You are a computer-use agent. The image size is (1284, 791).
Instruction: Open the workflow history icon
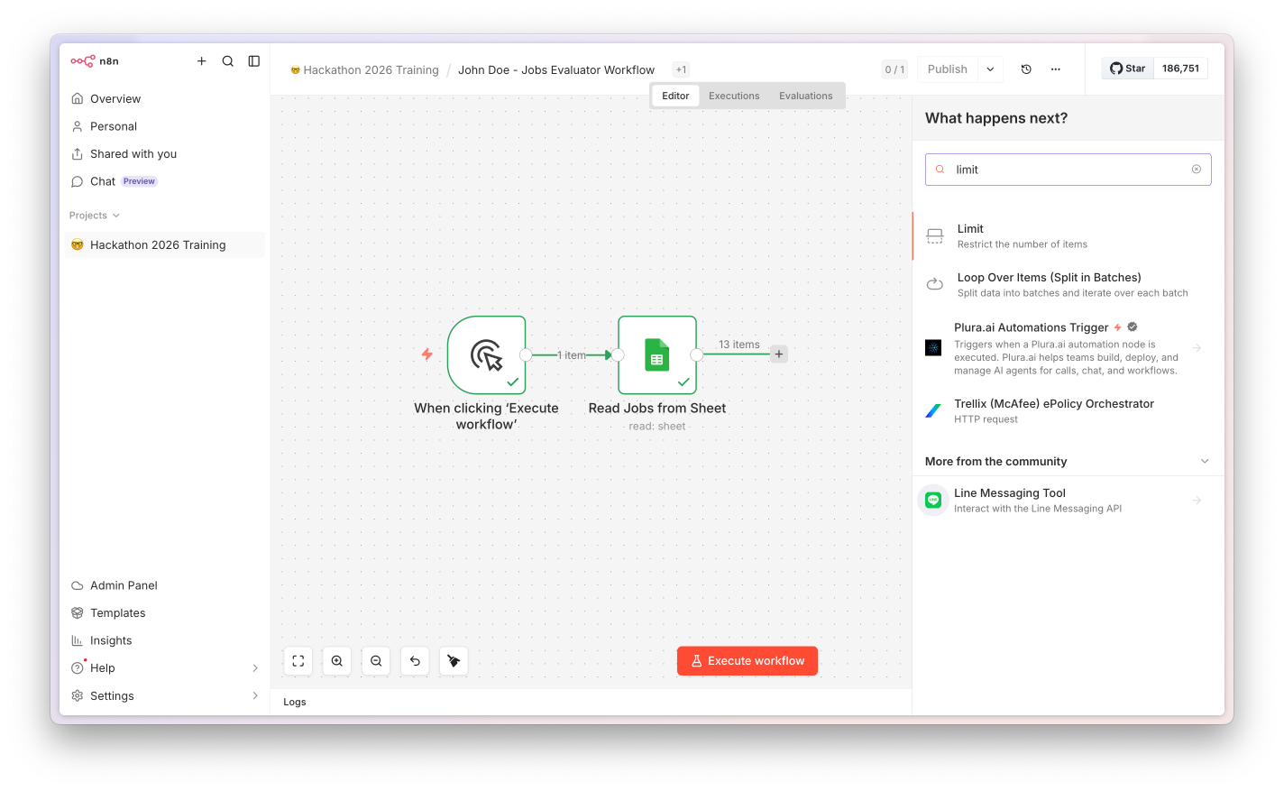click(1026, 69)
